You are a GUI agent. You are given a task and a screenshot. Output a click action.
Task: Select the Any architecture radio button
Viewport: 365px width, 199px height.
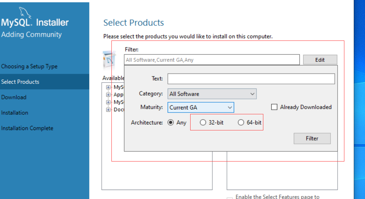tap(171, 123)
